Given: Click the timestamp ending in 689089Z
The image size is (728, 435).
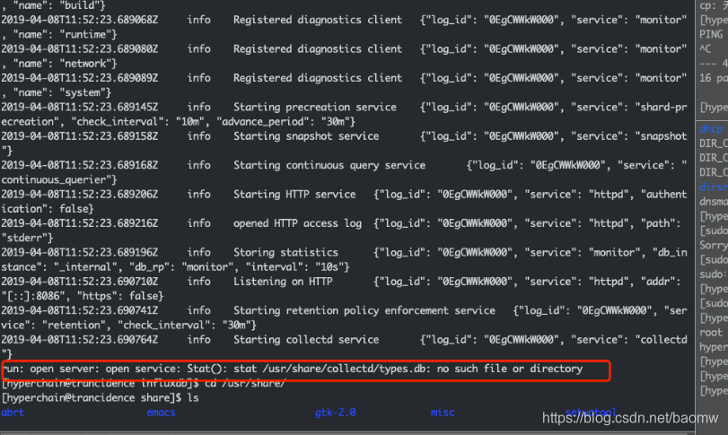Looking at the screenshot, I should coord(79,78).
